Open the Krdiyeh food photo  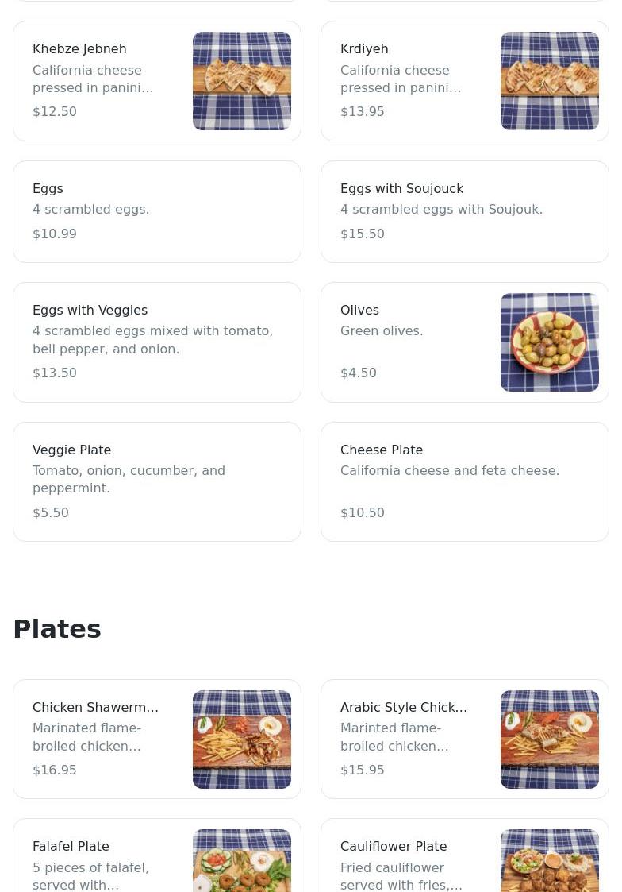[549, 81]
